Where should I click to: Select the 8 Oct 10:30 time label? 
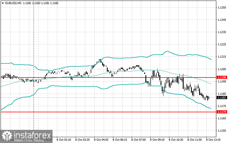pos(176,140)
